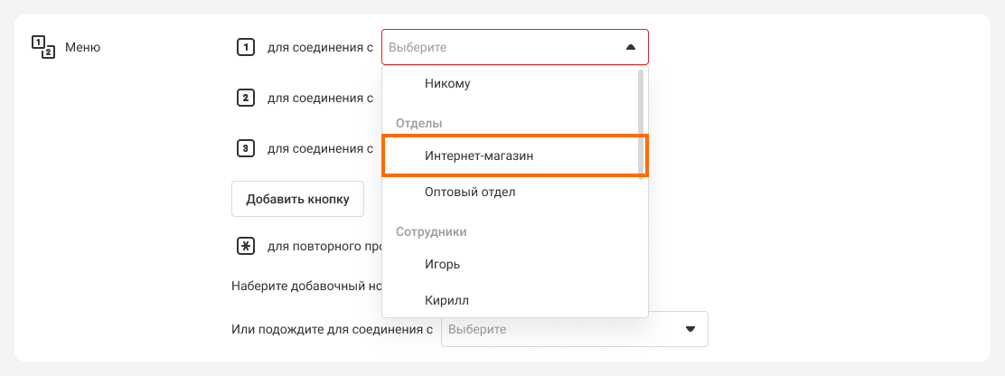Click the Выберите placeholder of key 1 field

click(418, 47)
